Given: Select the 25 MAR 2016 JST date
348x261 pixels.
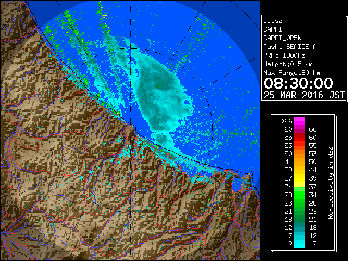Looking at the screenshot, I should coord(304,95).
